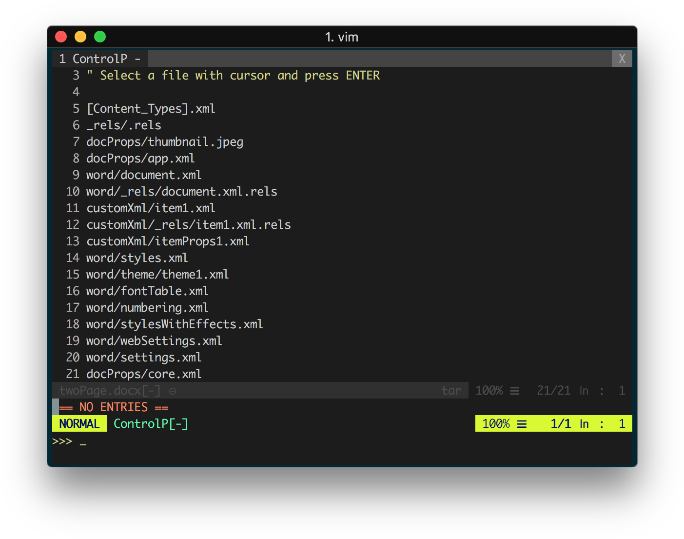Click the read-only circle icon beside twoPage.docx
Viewport: 684px width, 539px height.
click(173, 391)
